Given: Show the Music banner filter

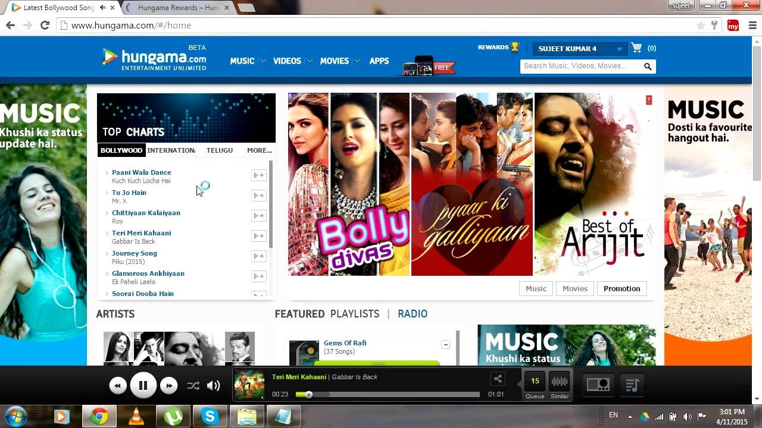Looking at the screenshot, I should pyautogui.click(x=536, y=288).
